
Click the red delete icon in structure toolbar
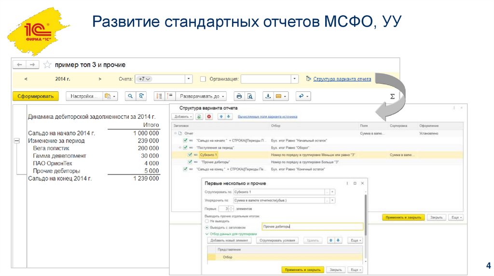[208, 116]
